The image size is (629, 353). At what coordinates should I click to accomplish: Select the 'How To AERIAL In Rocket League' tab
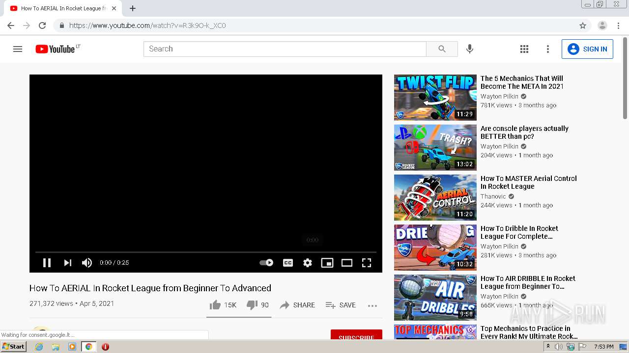point(63,8)
